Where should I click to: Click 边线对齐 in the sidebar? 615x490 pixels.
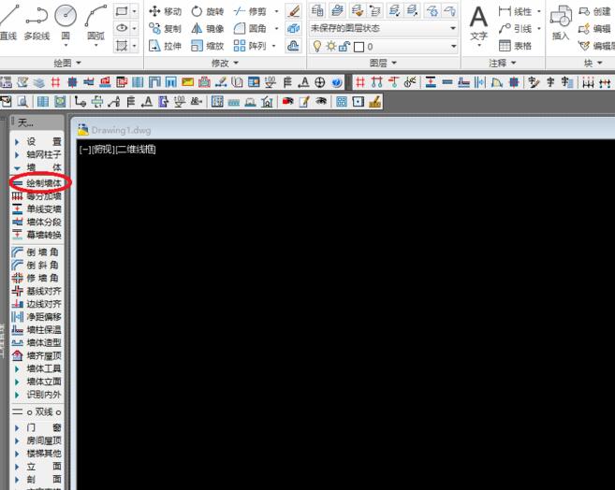[x=37, y=304]
